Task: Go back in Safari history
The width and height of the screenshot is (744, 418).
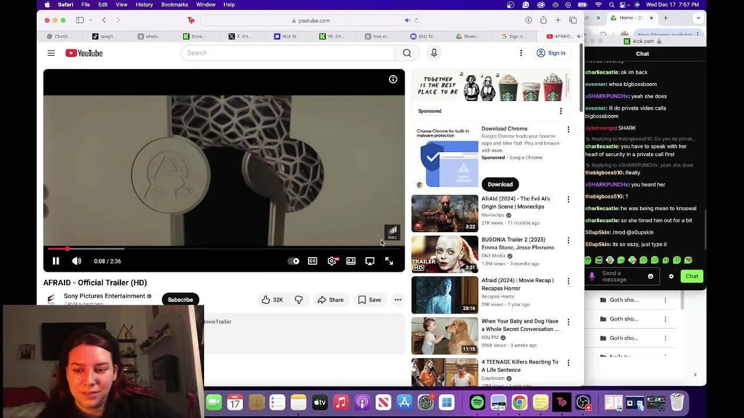Action: [x=104, y=20]
